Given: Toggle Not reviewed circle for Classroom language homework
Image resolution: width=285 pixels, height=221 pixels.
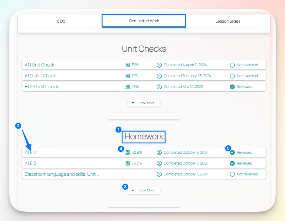Looking at the screenshot, I should tap(232, 174).
